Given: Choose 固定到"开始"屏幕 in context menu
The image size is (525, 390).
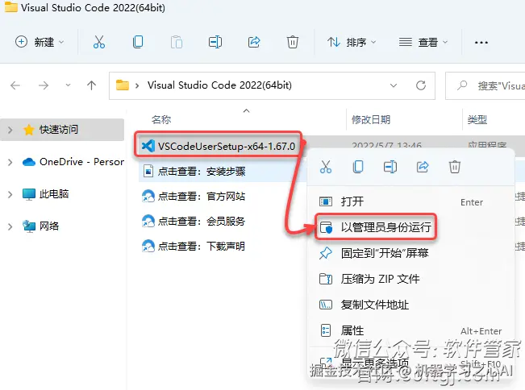Looking at the screenshot, I should [410, 253].
